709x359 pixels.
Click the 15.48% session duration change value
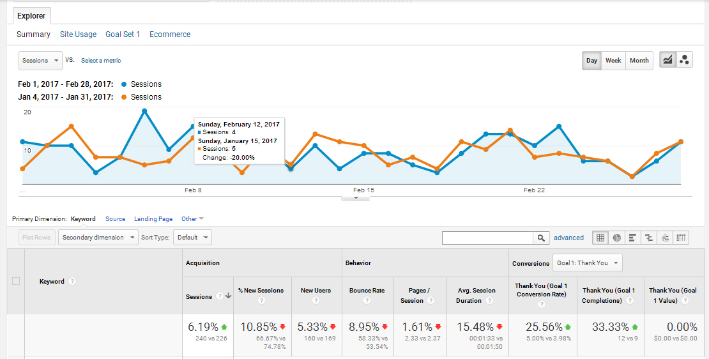[476, 327]
